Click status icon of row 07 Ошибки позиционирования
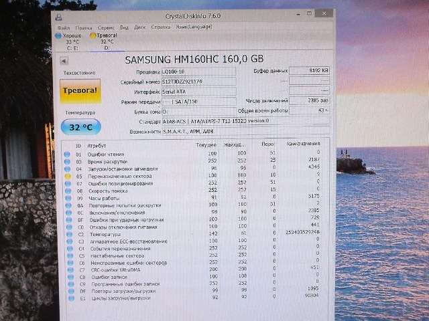 tap(68, 184)
